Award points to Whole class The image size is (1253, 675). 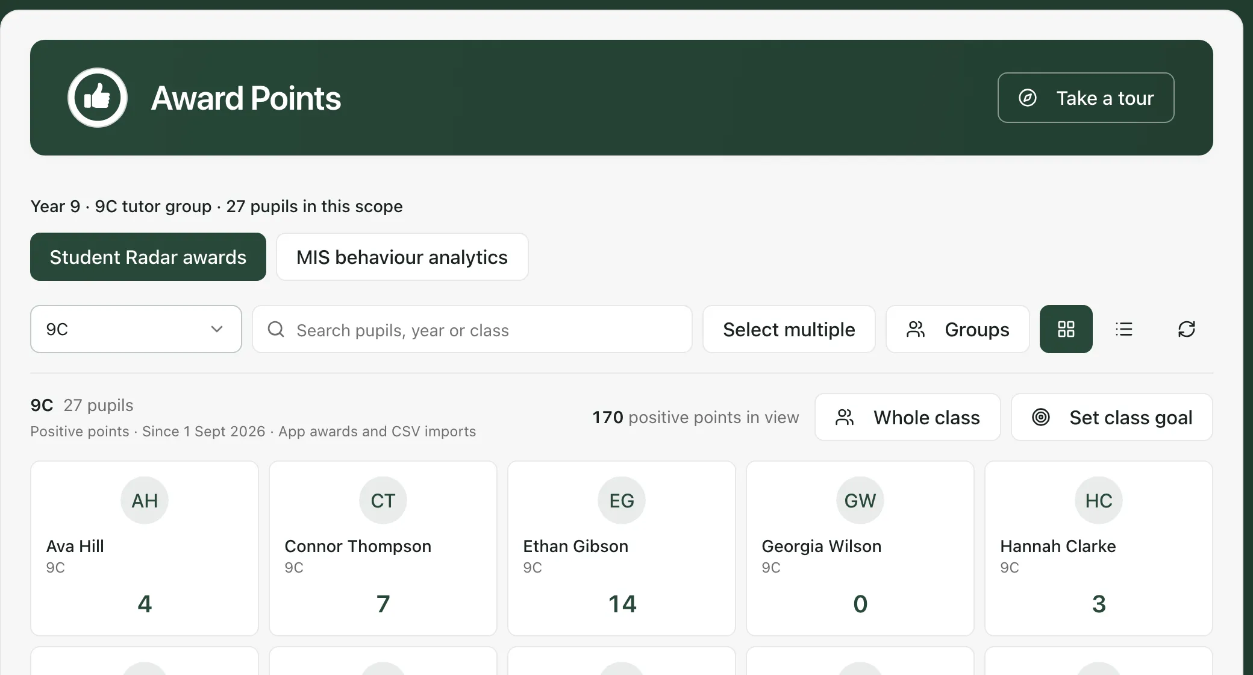click(908, 417)
